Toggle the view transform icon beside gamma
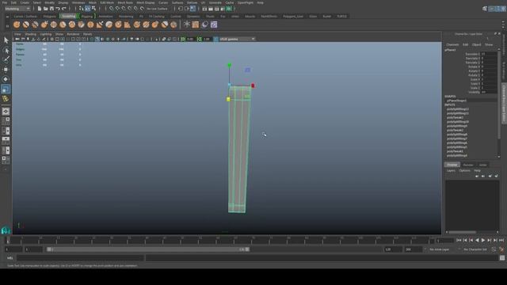Image resolution: width=507 pixels, height=285 pixels. (216, 39)
